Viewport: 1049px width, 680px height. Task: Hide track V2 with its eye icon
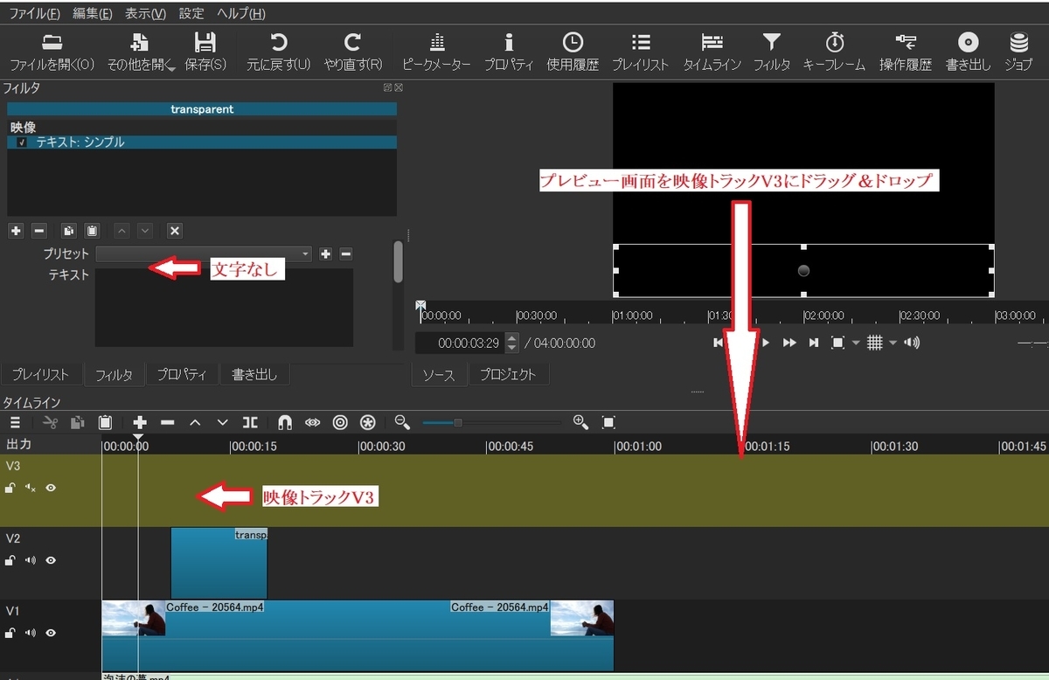tap(51, 560)
